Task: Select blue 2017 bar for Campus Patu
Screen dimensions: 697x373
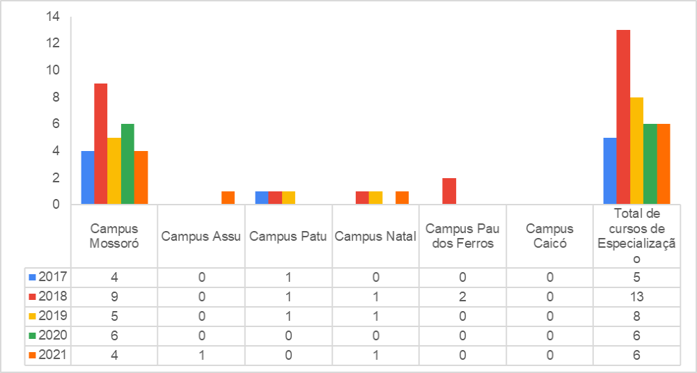Action: click(261, 198)
